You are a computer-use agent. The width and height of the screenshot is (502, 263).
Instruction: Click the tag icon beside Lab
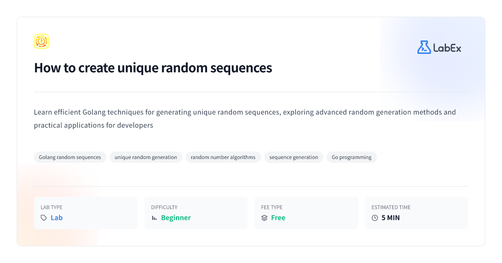[x=44, y=218]
